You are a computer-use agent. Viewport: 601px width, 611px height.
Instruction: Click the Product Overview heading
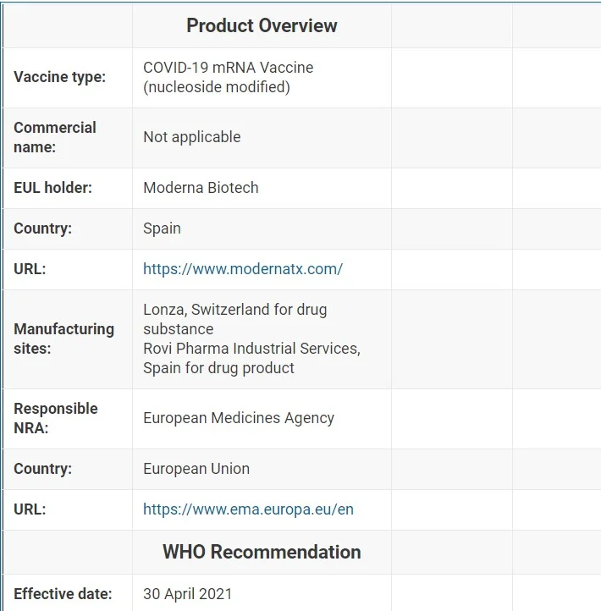coord(262,25)
